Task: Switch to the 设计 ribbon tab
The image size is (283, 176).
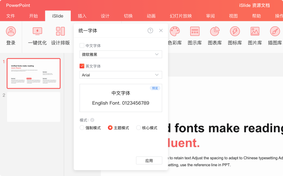Action: (105, 16)
